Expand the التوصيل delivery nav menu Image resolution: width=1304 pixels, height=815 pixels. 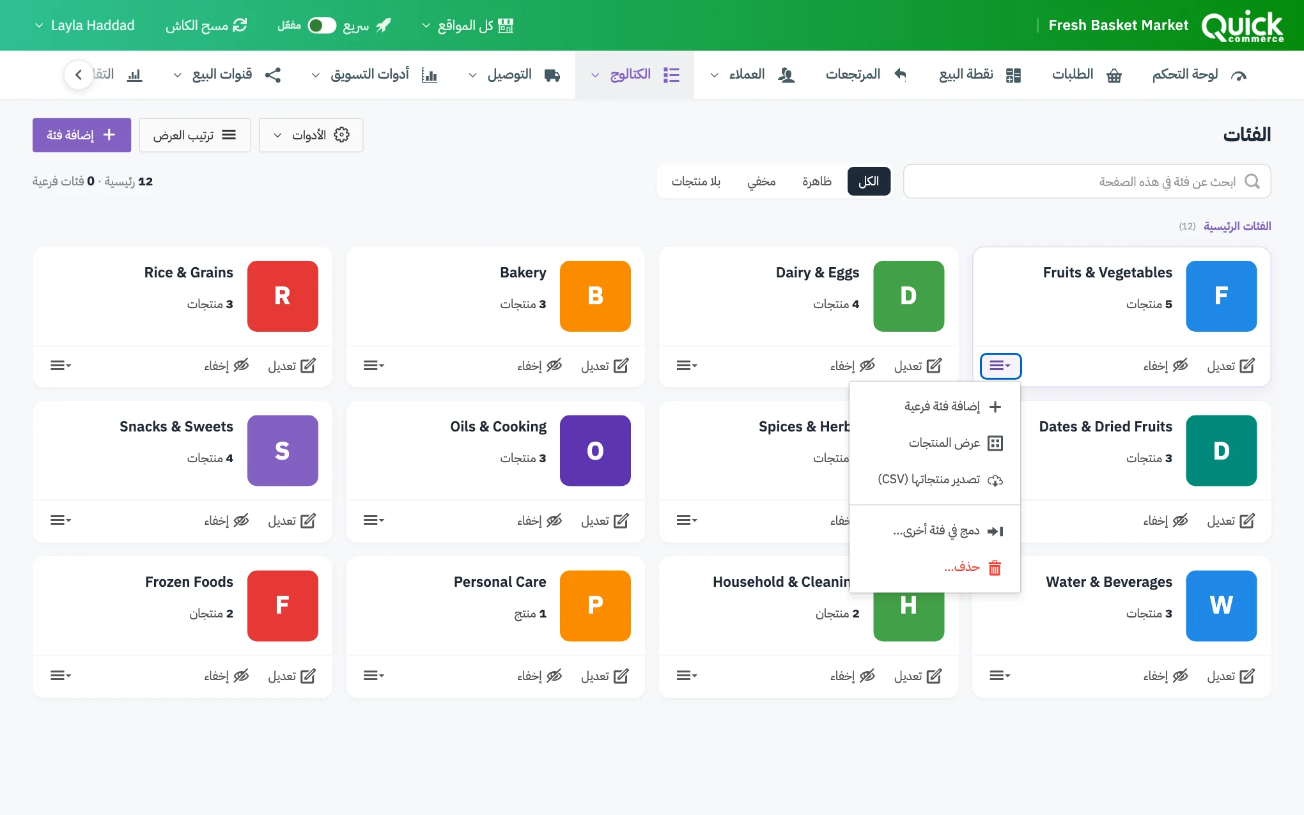point(515,75)
